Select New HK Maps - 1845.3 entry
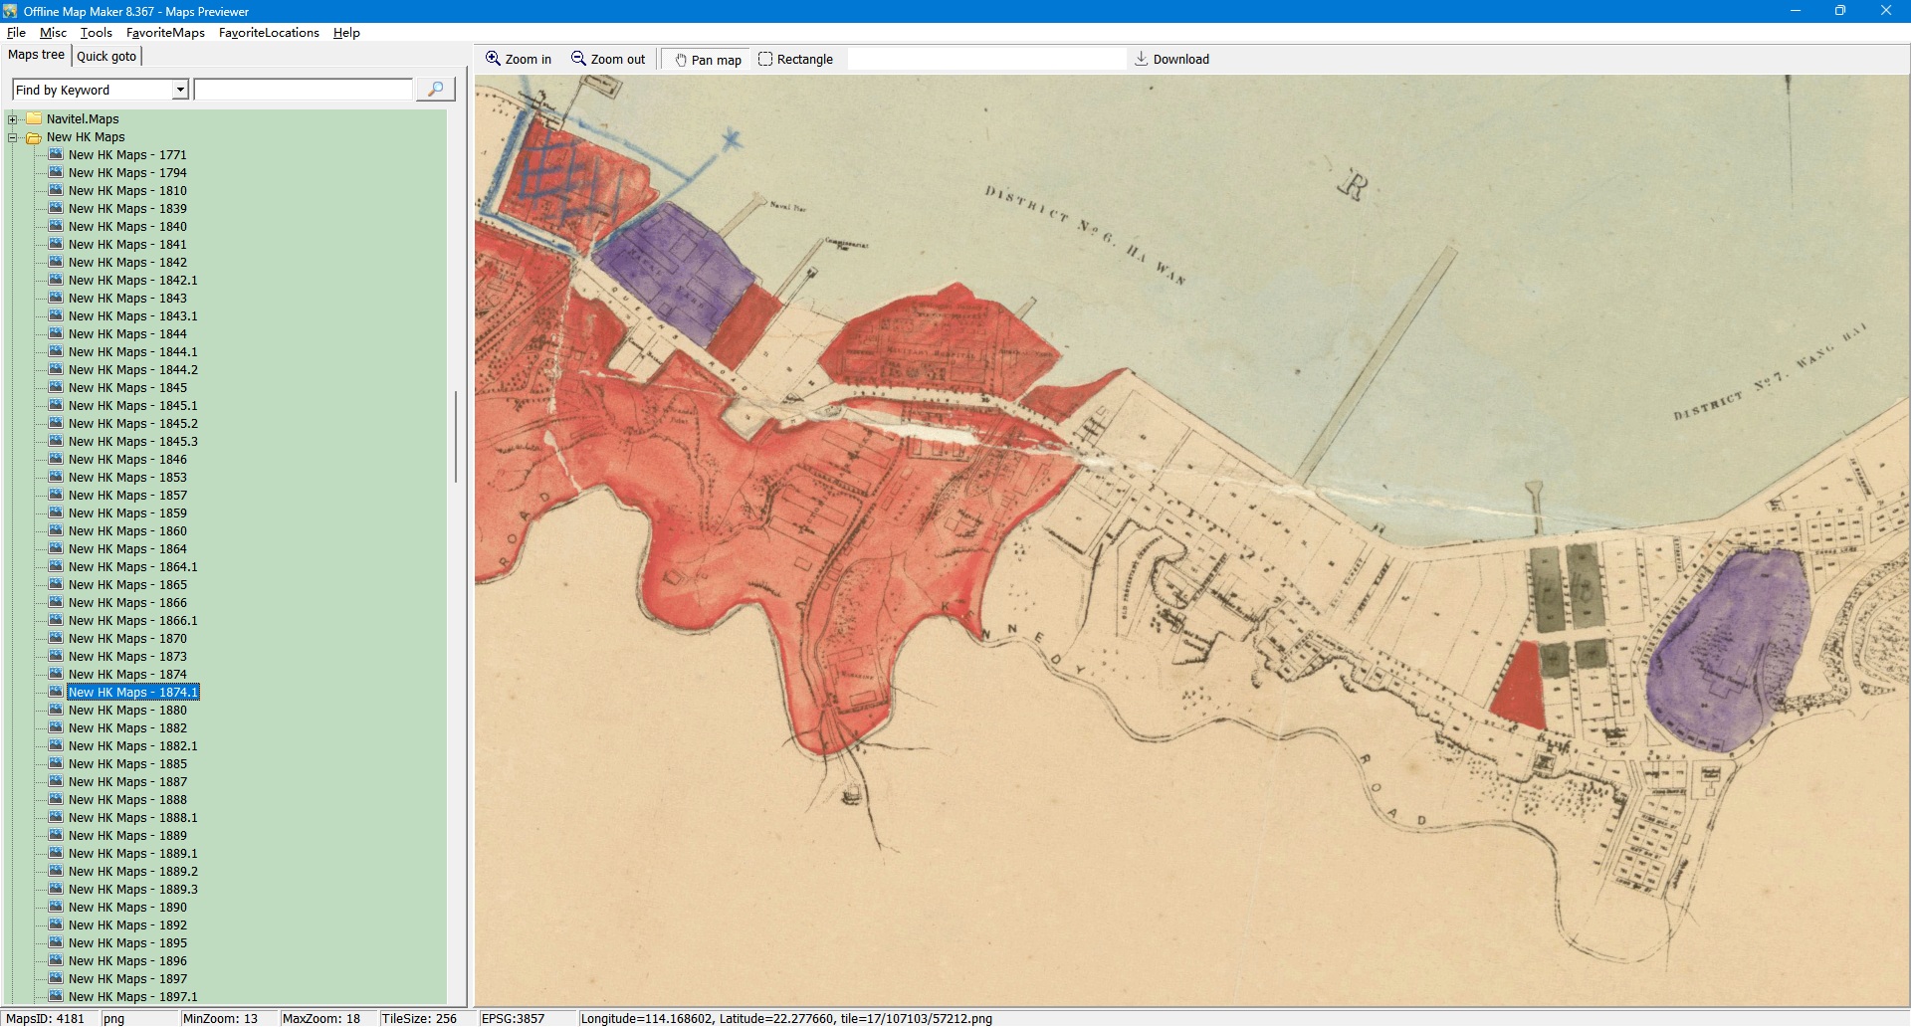Image resolution: width=1911 pixels, height=1027 pixels. point(132,442)
